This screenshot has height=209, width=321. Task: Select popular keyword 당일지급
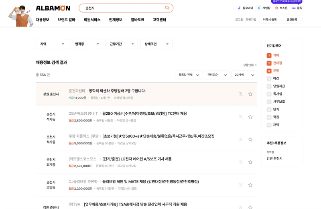coord(279,86)
